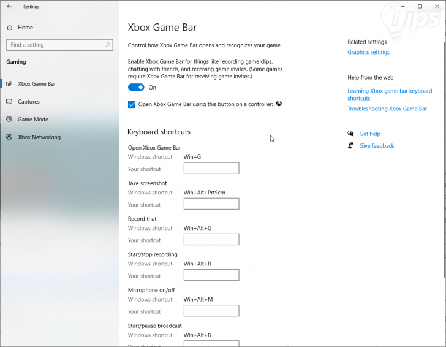Click the Record that label
The height and width of the screenshot is (347, 446).
[142, 219]
